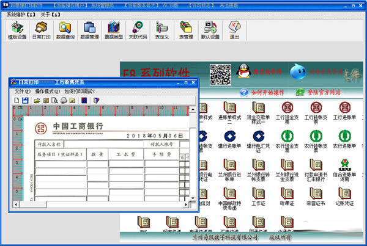Screen dimensions: 367x246
Task: Open the 文件 menu in print window
Action: pyautogui.click(x=22, y=91)
